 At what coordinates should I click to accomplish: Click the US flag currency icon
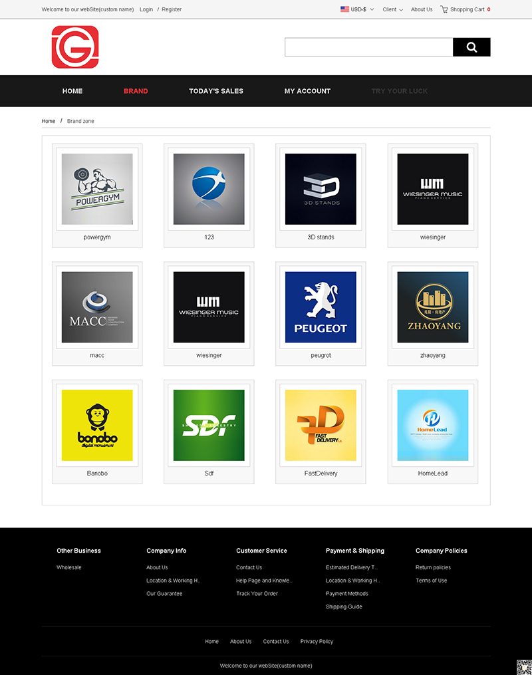point(344,9)
